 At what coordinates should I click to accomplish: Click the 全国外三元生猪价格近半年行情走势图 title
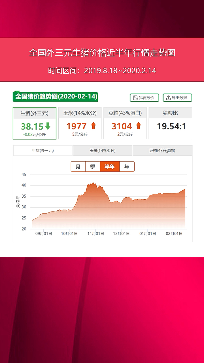coord(102,53)
